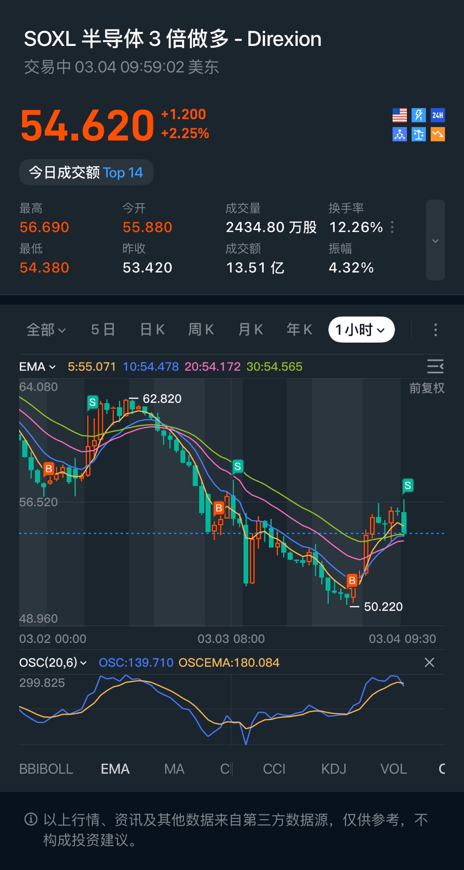Screen dimensions: 464x870
Task: Expand the quote details panel chevron
Action: coord(435,240)
